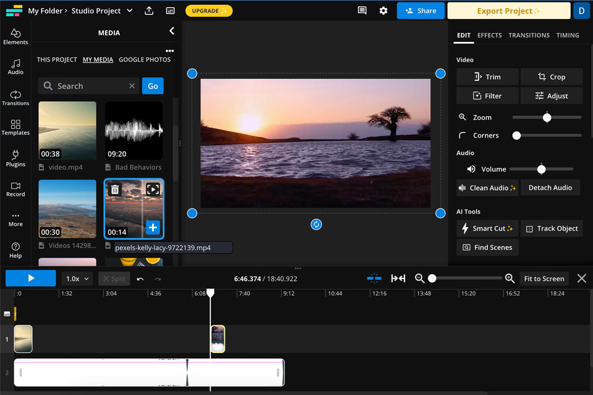This screenshot has width=593, height=395.
Task: Undo the last action
Action: pos(140,279)
